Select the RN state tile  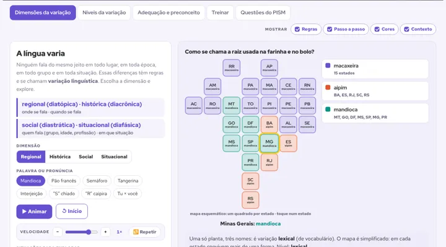coord(307,87)
